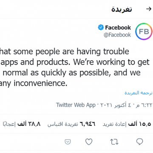The height and width of the screenshot is (153, 153).
Task: Click the @Facebook handle
Action: [117, 35]
